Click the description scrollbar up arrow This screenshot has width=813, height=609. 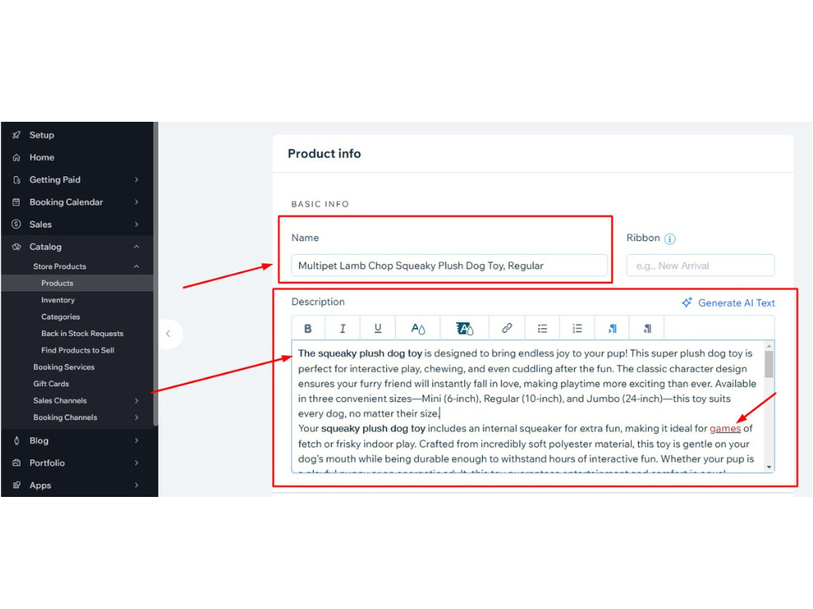click(x=769, y=346)
